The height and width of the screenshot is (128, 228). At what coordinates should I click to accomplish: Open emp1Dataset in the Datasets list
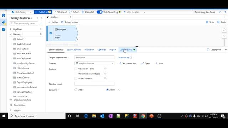click(x=22, y=49)
